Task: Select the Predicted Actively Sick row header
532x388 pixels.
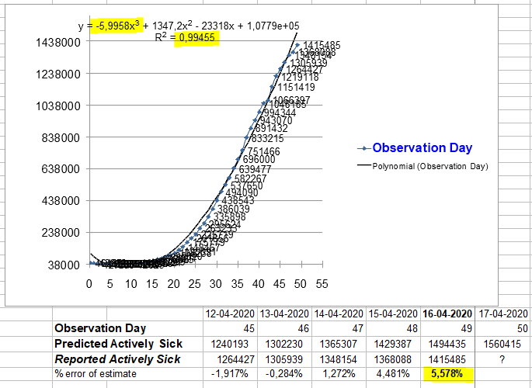Action: pyautogui.click(x=127, y=344)
